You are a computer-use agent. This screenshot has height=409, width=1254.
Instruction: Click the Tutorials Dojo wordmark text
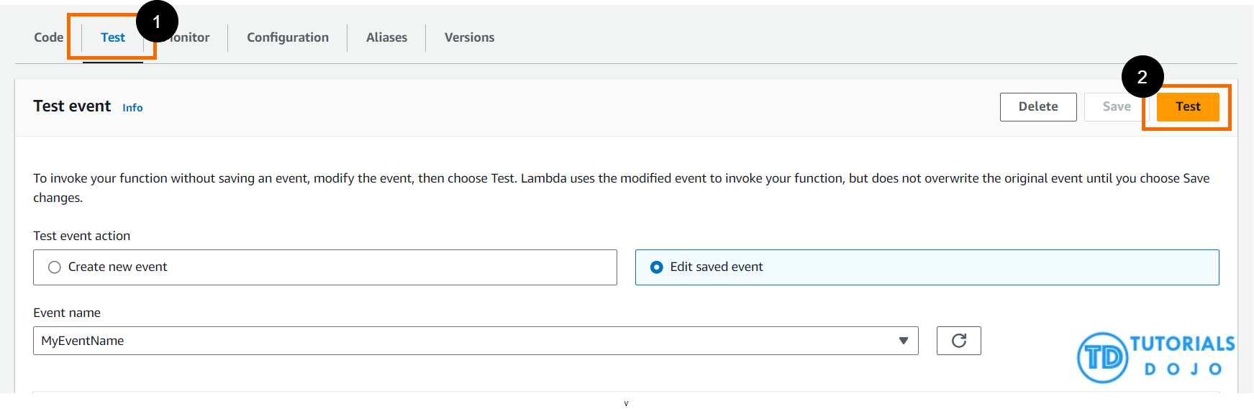[x=1182, y=355]
